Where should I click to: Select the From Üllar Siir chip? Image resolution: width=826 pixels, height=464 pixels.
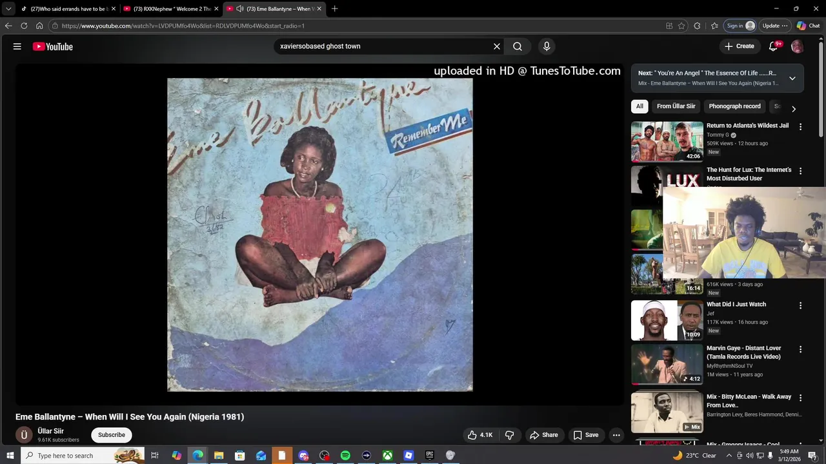click(x=676, y=106)
